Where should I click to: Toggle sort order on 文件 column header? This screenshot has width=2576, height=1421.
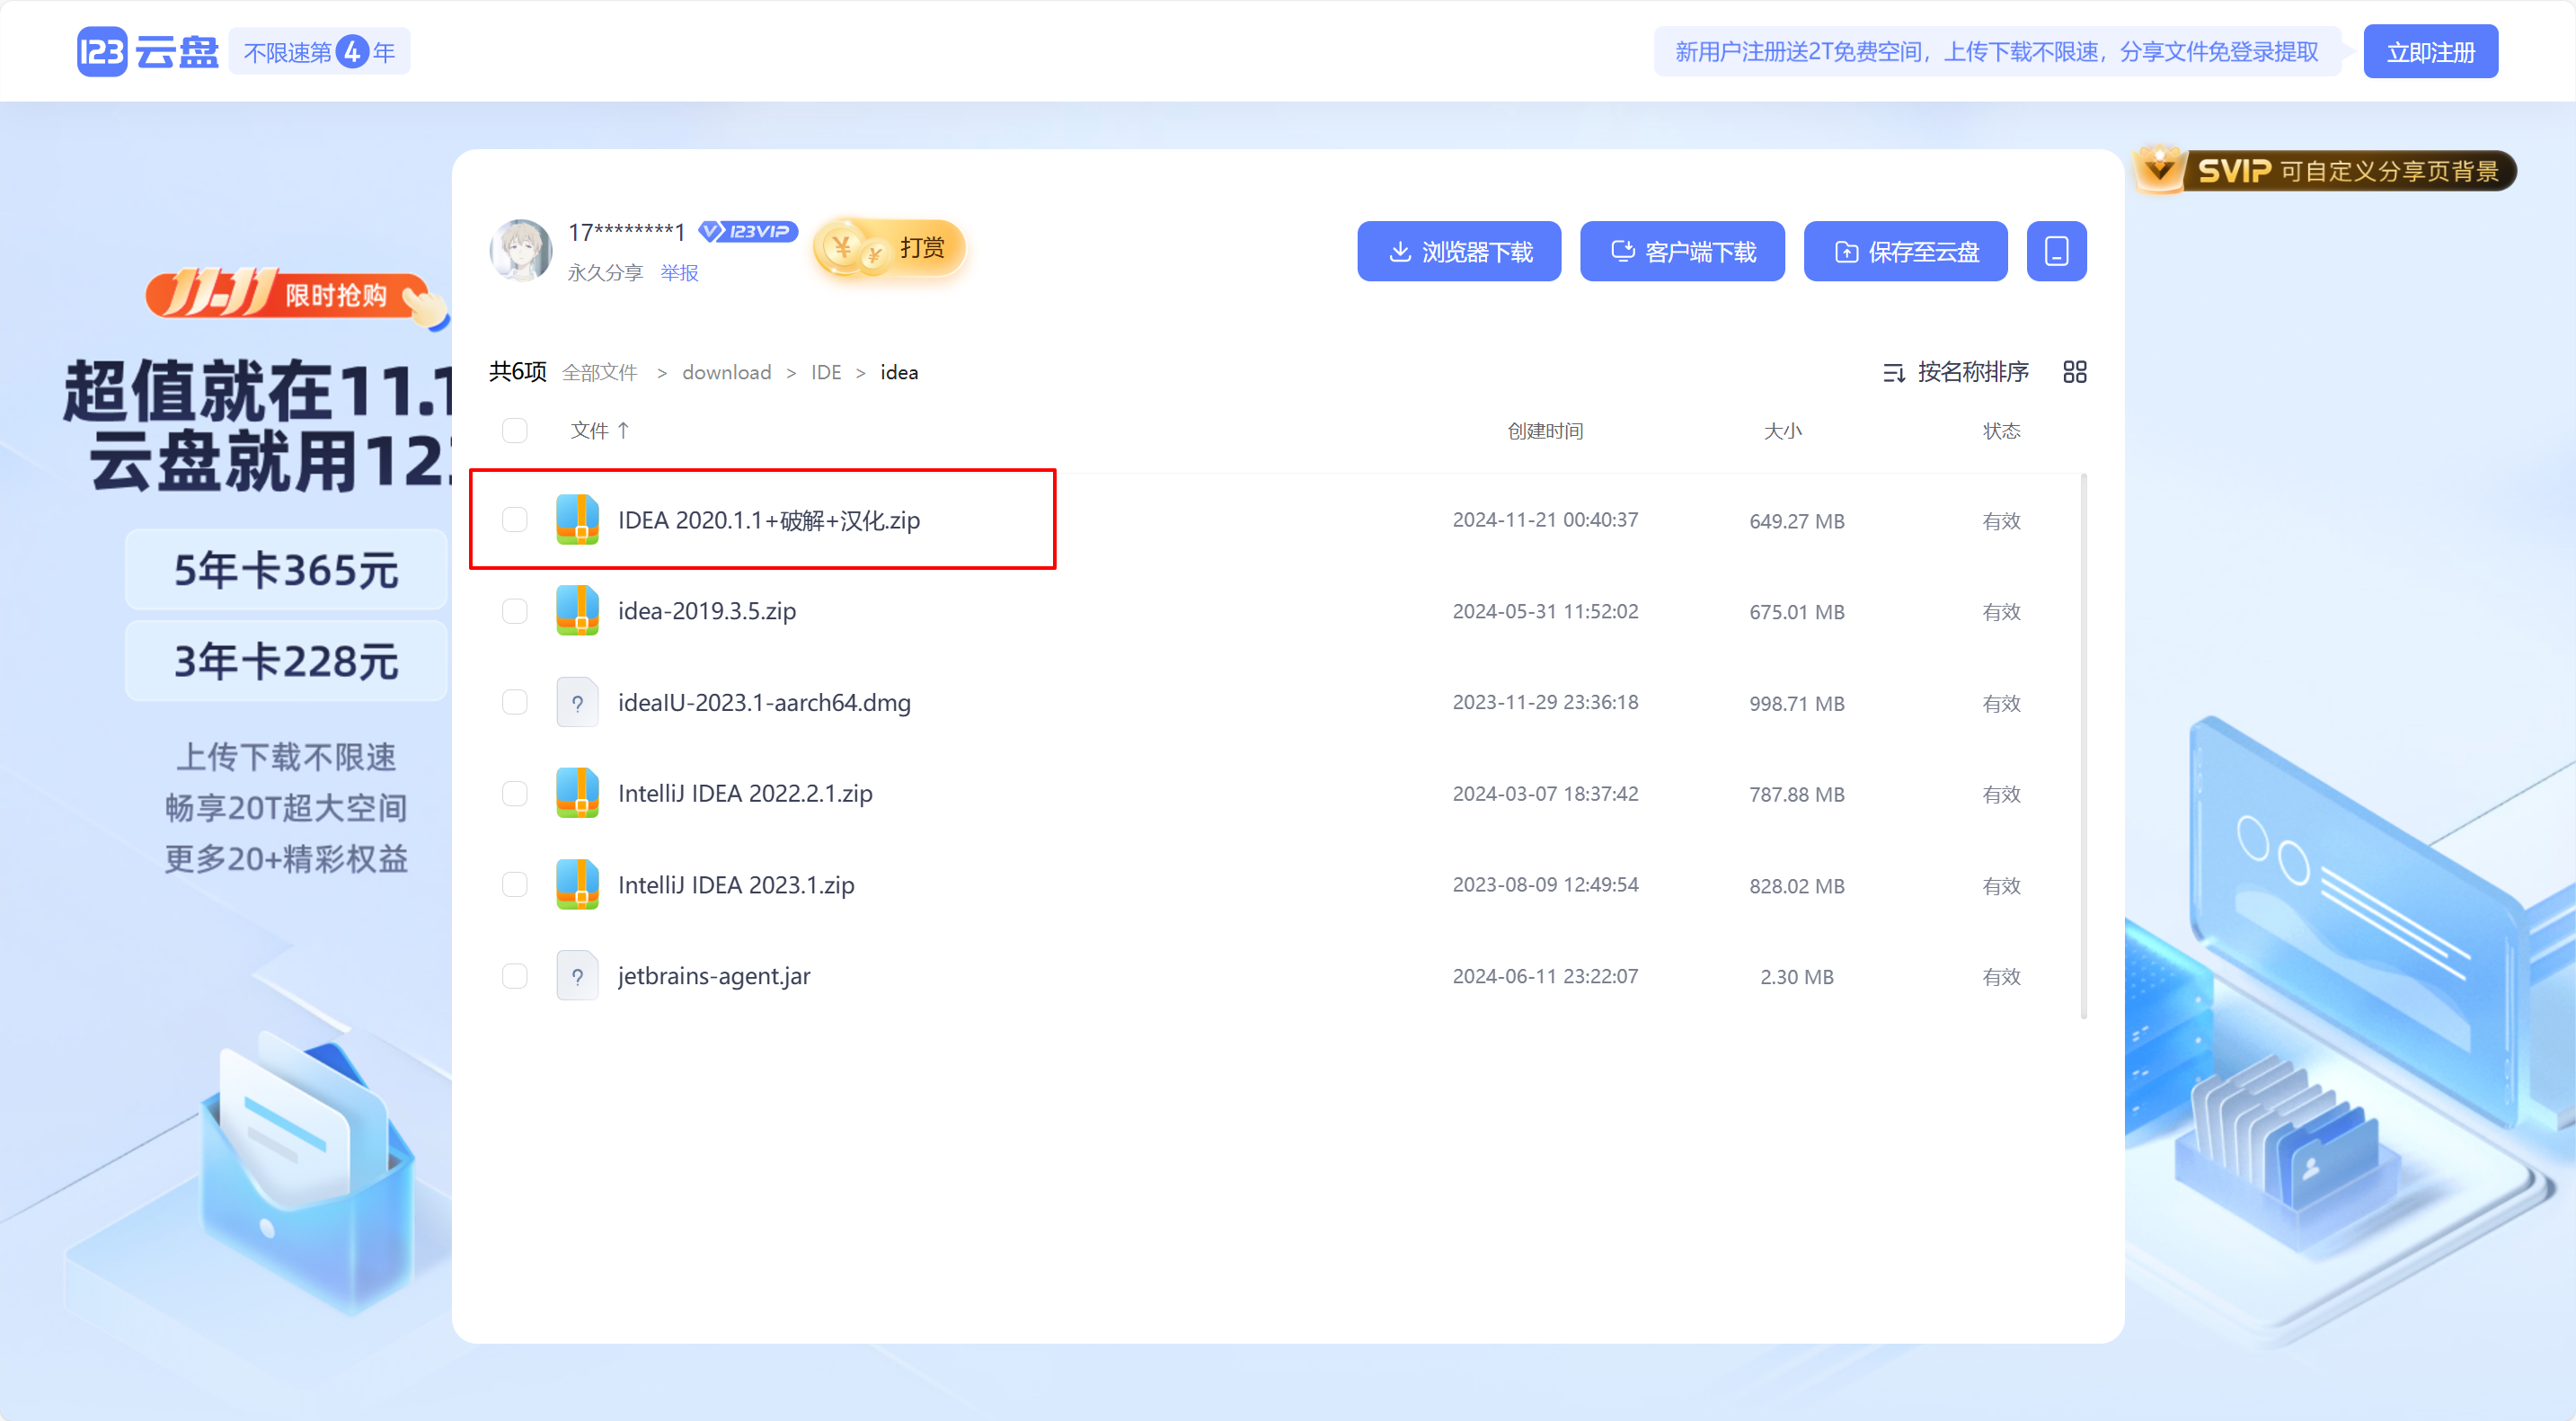point(600,431)
